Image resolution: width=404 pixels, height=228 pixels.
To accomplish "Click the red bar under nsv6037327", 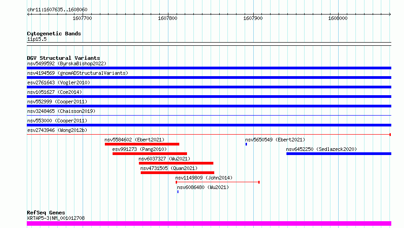I will [176, 163].
